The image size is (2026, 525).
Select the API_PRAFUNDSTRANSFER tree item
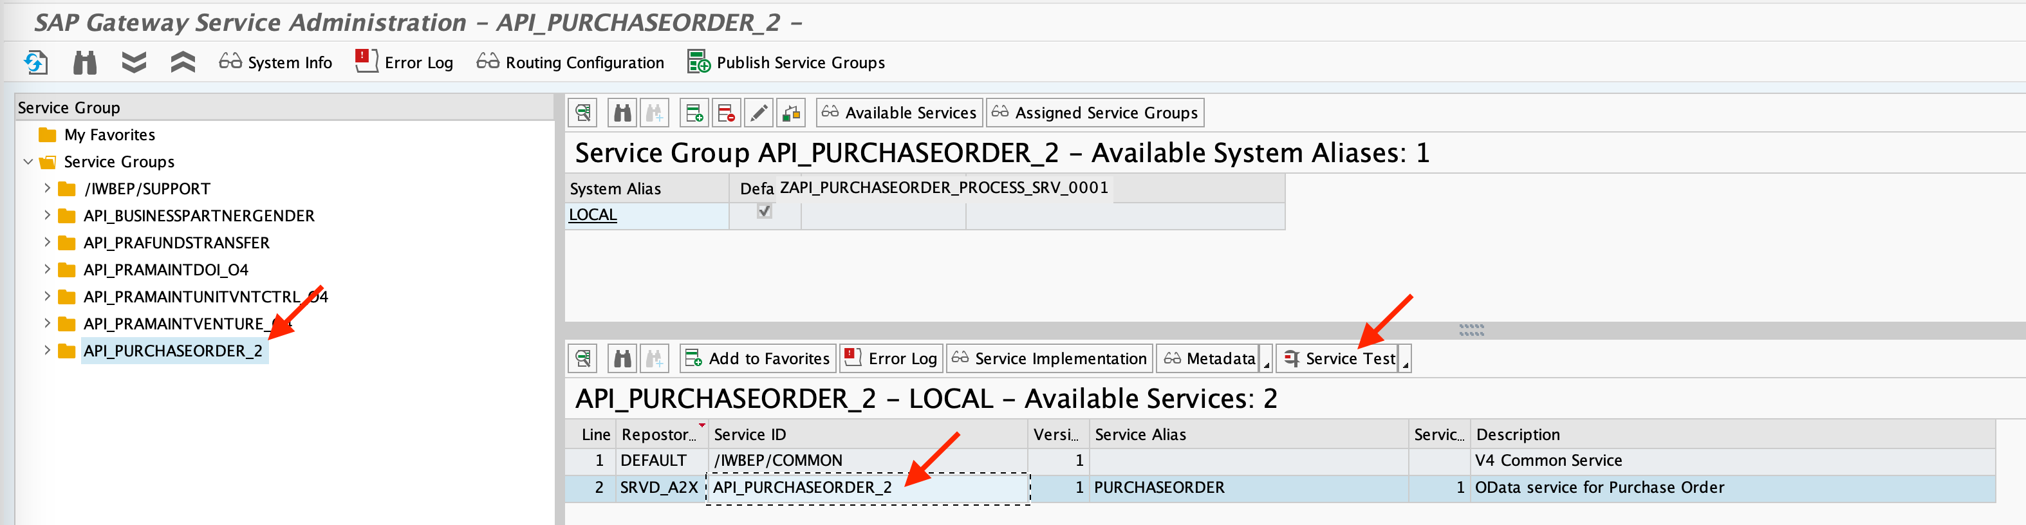(x=176, y=243)
